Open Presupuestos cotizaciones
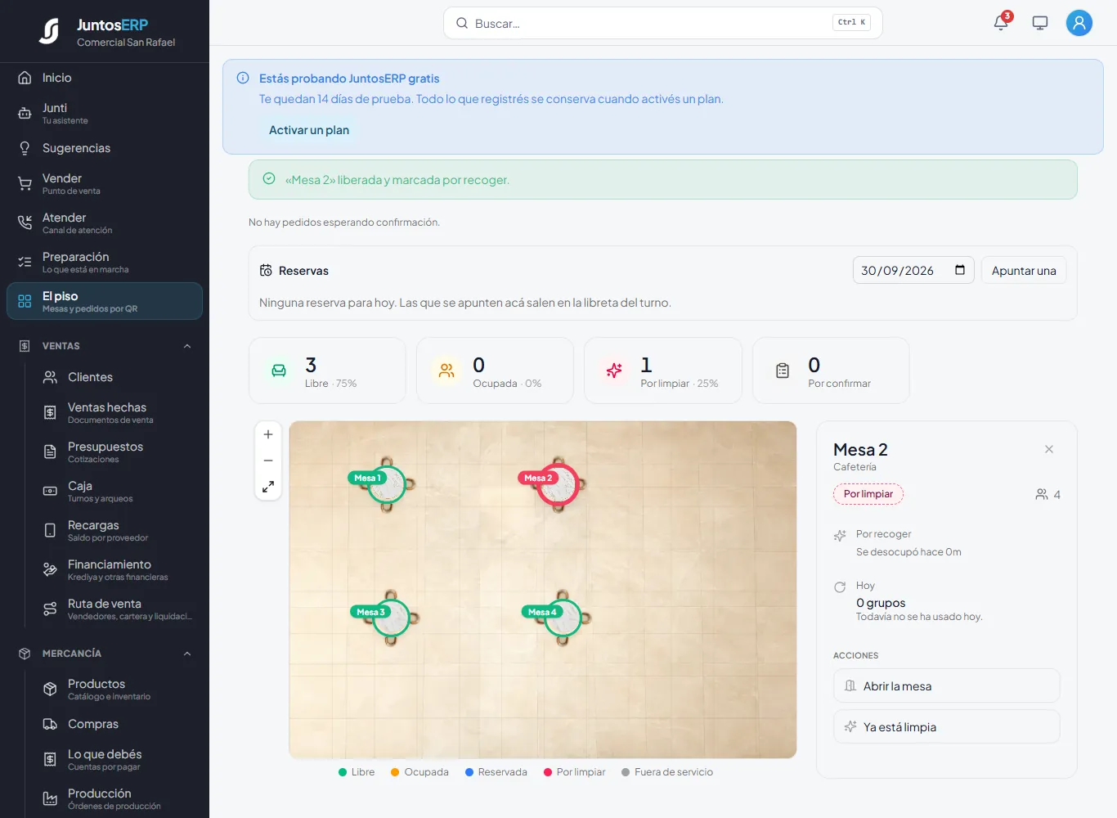 (x=117, y=452)
